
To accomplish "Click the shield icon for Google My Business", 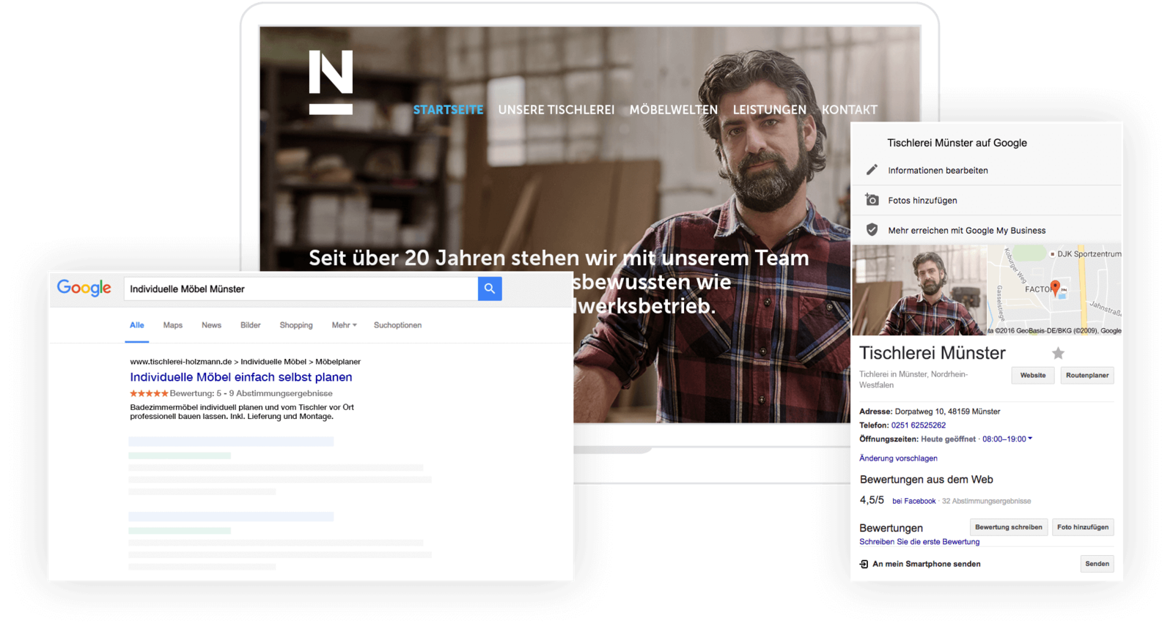I will [x=872, y=230].
